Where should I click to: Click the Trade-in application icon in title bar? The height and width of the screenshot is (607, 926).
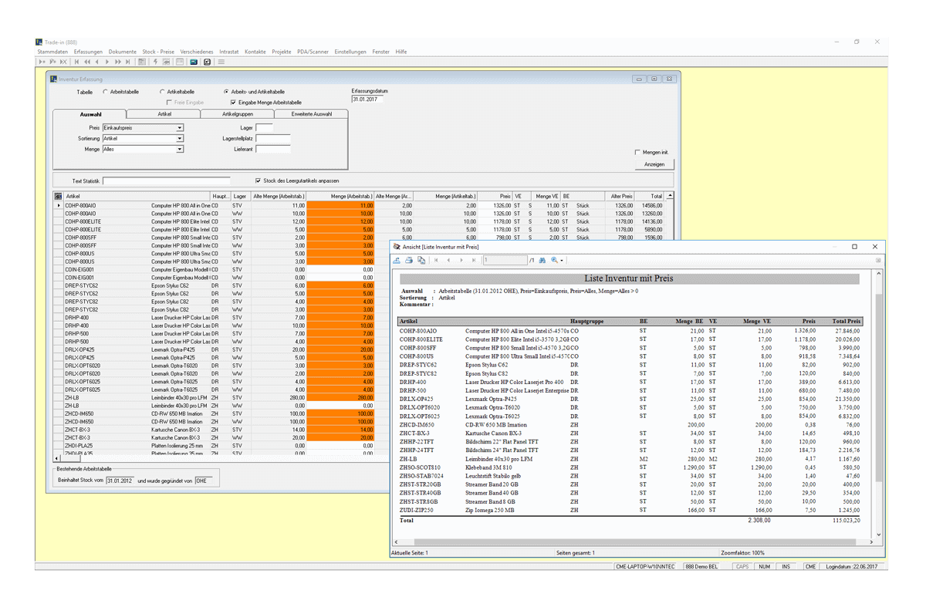pyautogui.click(x=39, y=42)
